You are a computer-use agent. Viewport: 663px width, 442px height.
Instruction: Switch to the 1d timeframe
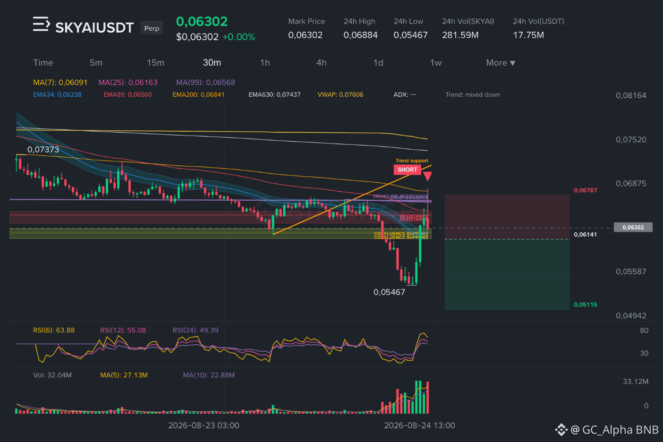coord(378,63)
